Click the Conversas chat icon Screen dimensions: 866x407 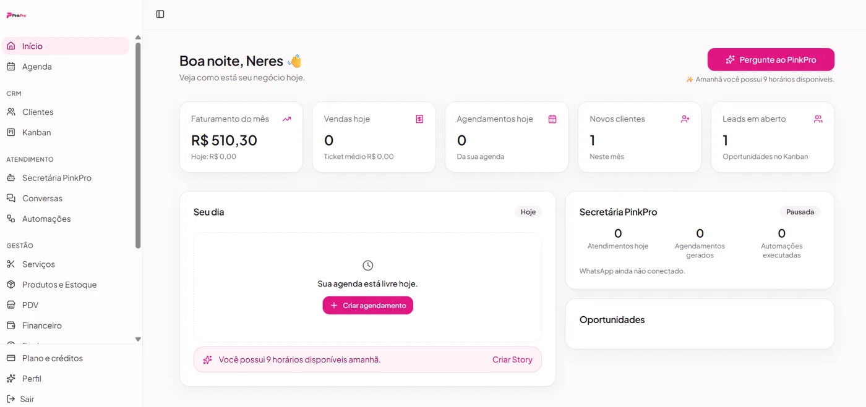pyautogui.click(x=11, y=198)
